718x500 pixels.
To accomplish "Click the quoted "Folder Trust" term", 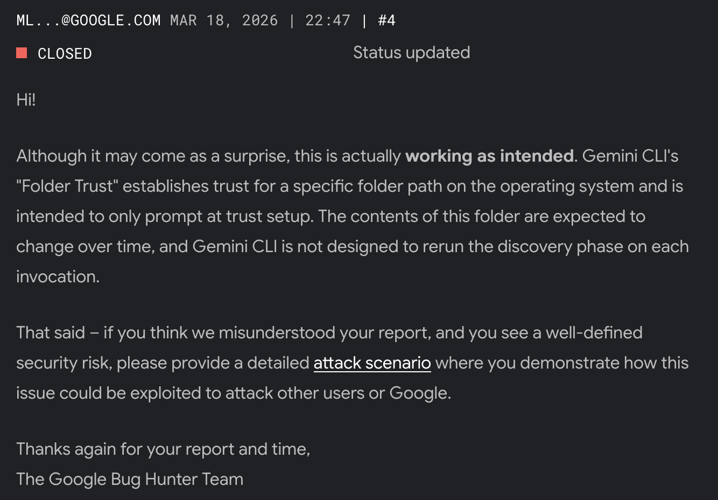I will (x=67, y=186).
